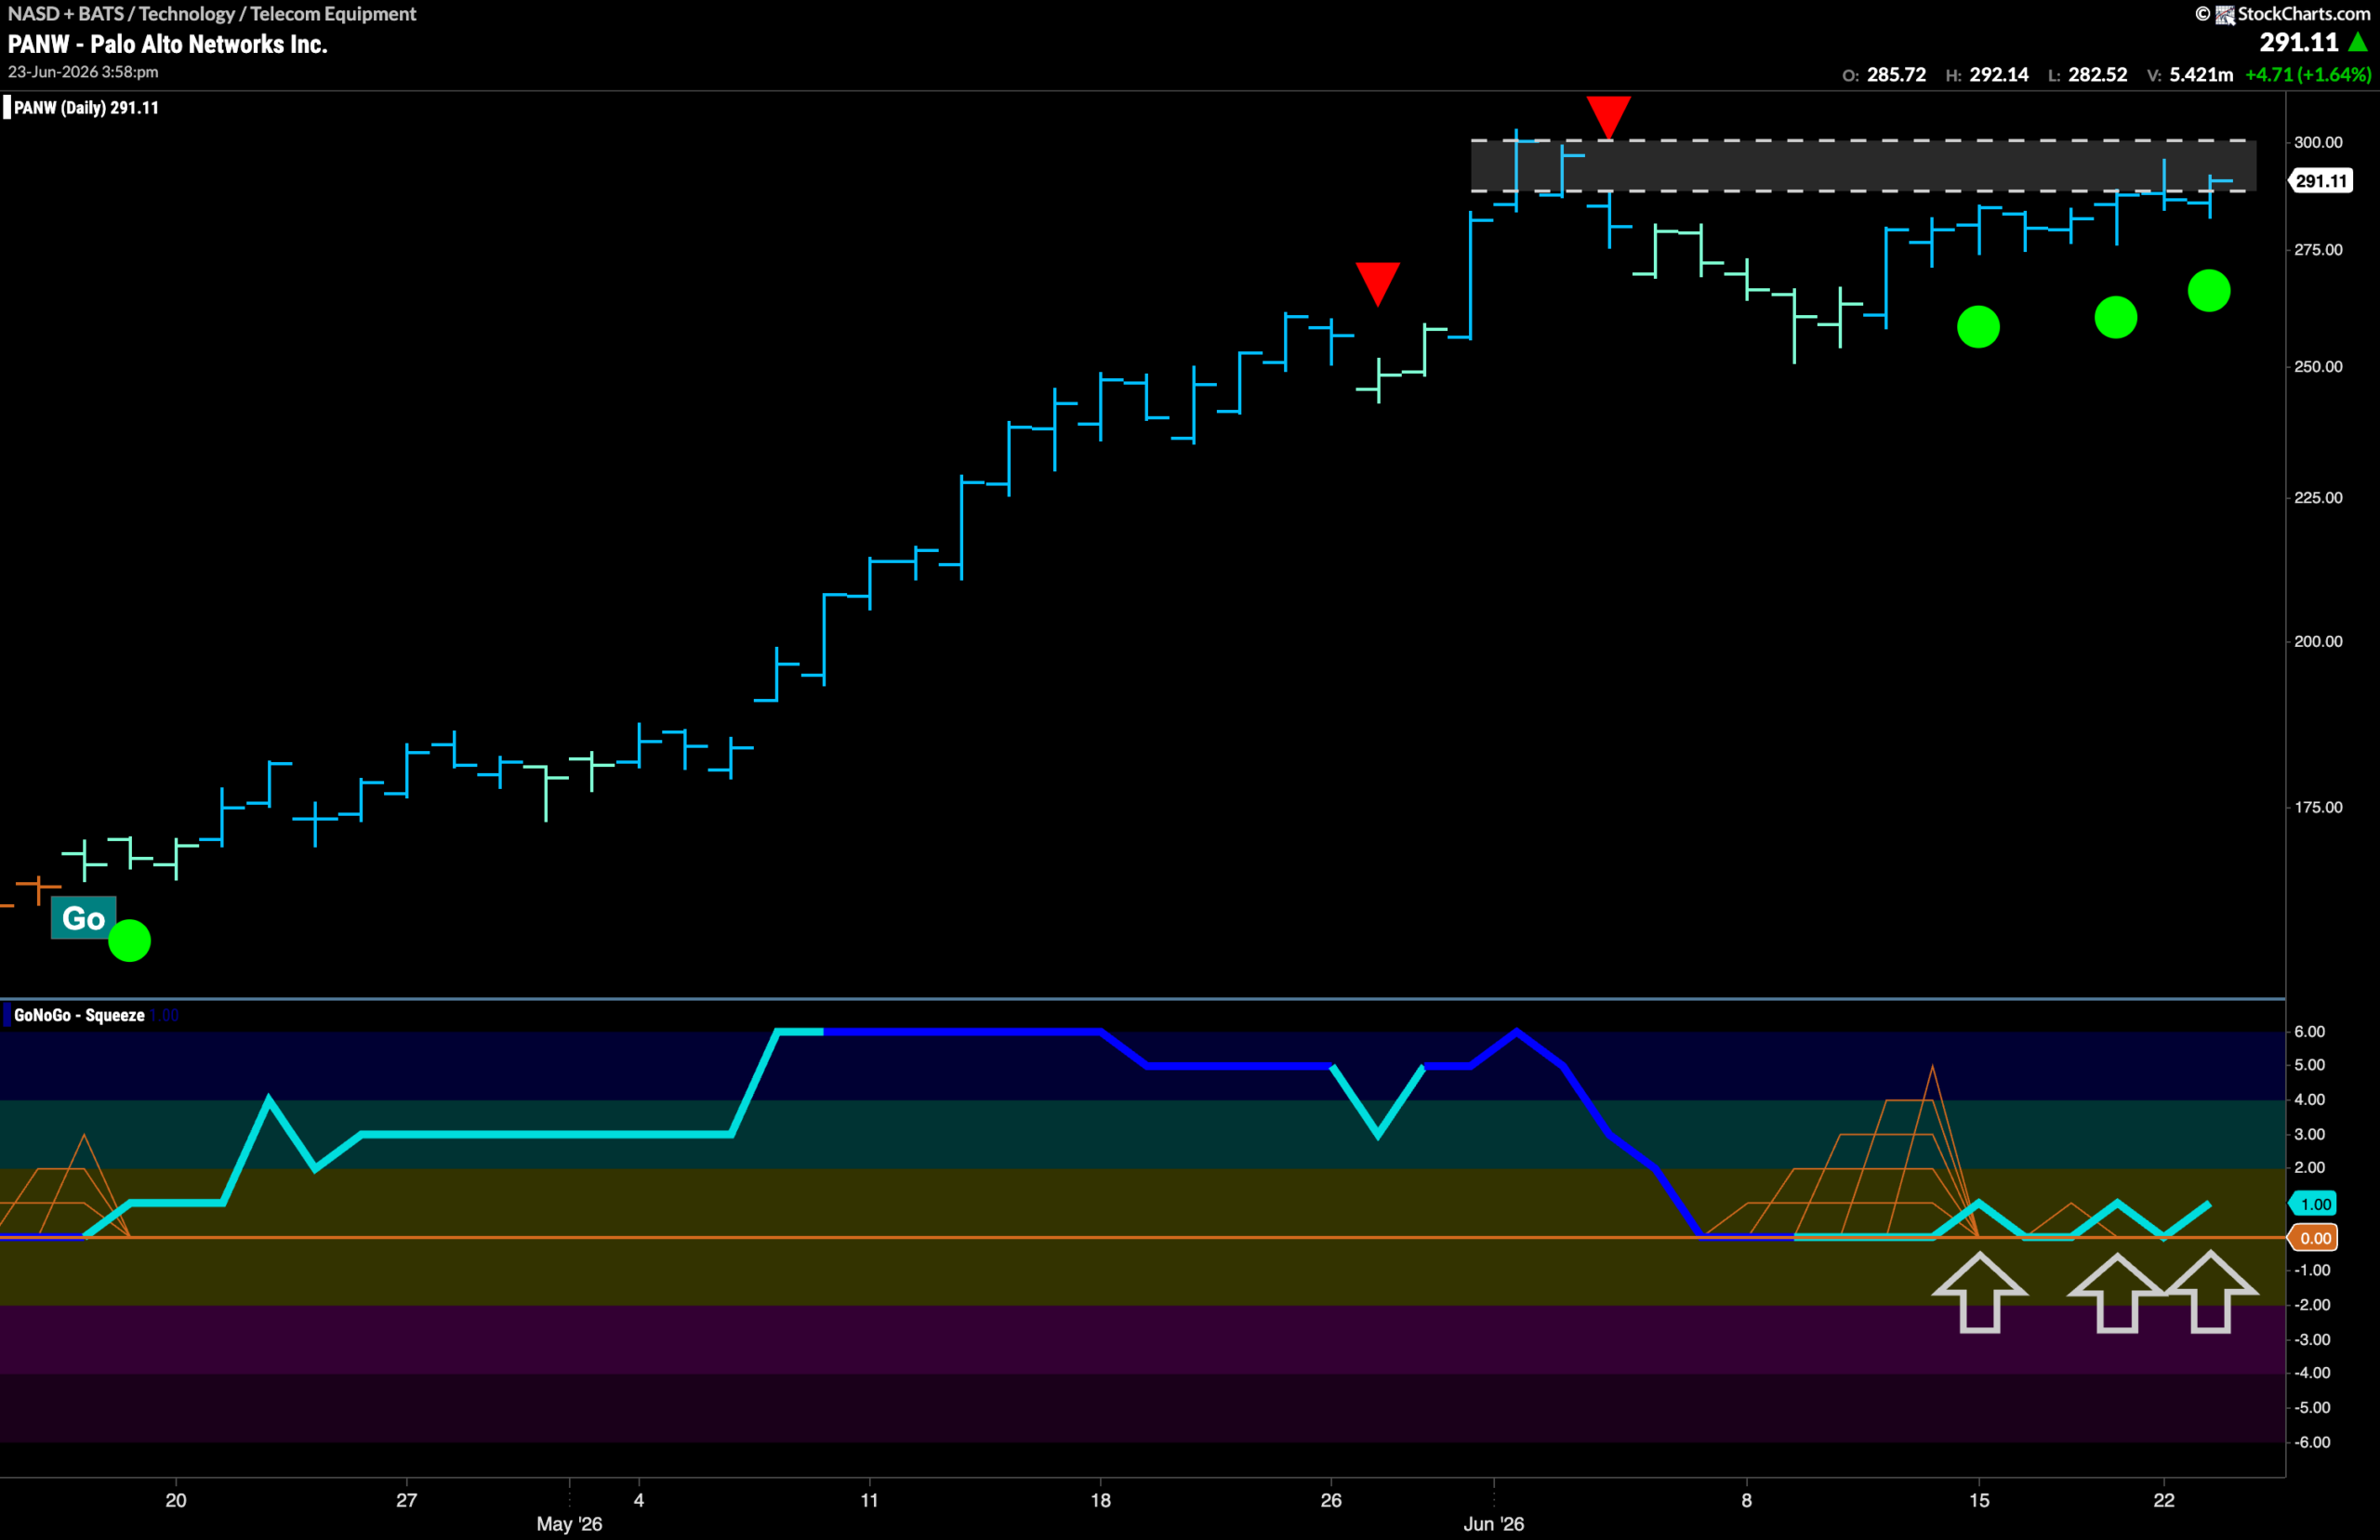Image resolution: width=2380 pixels, height=1540 pixels.
Task: Click the 11 date label on time axis
Action: tap(869, 1500)
